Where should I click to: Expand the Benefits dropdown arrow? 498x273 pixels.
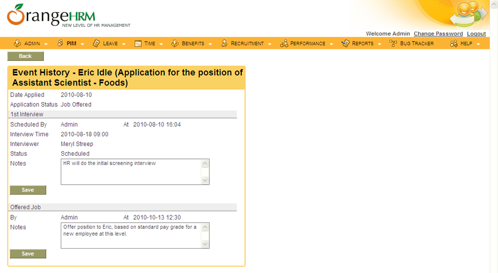[210, 44]
